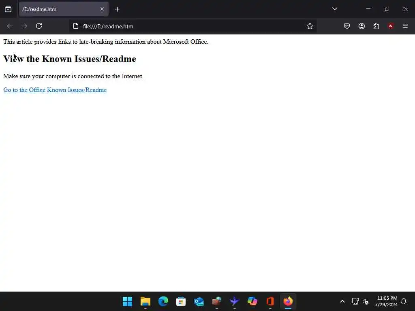Open clock and date 11:05 PM calendar
Image resolution: width=415 pixels, height=311 pixels.
[x=386, y=301]
